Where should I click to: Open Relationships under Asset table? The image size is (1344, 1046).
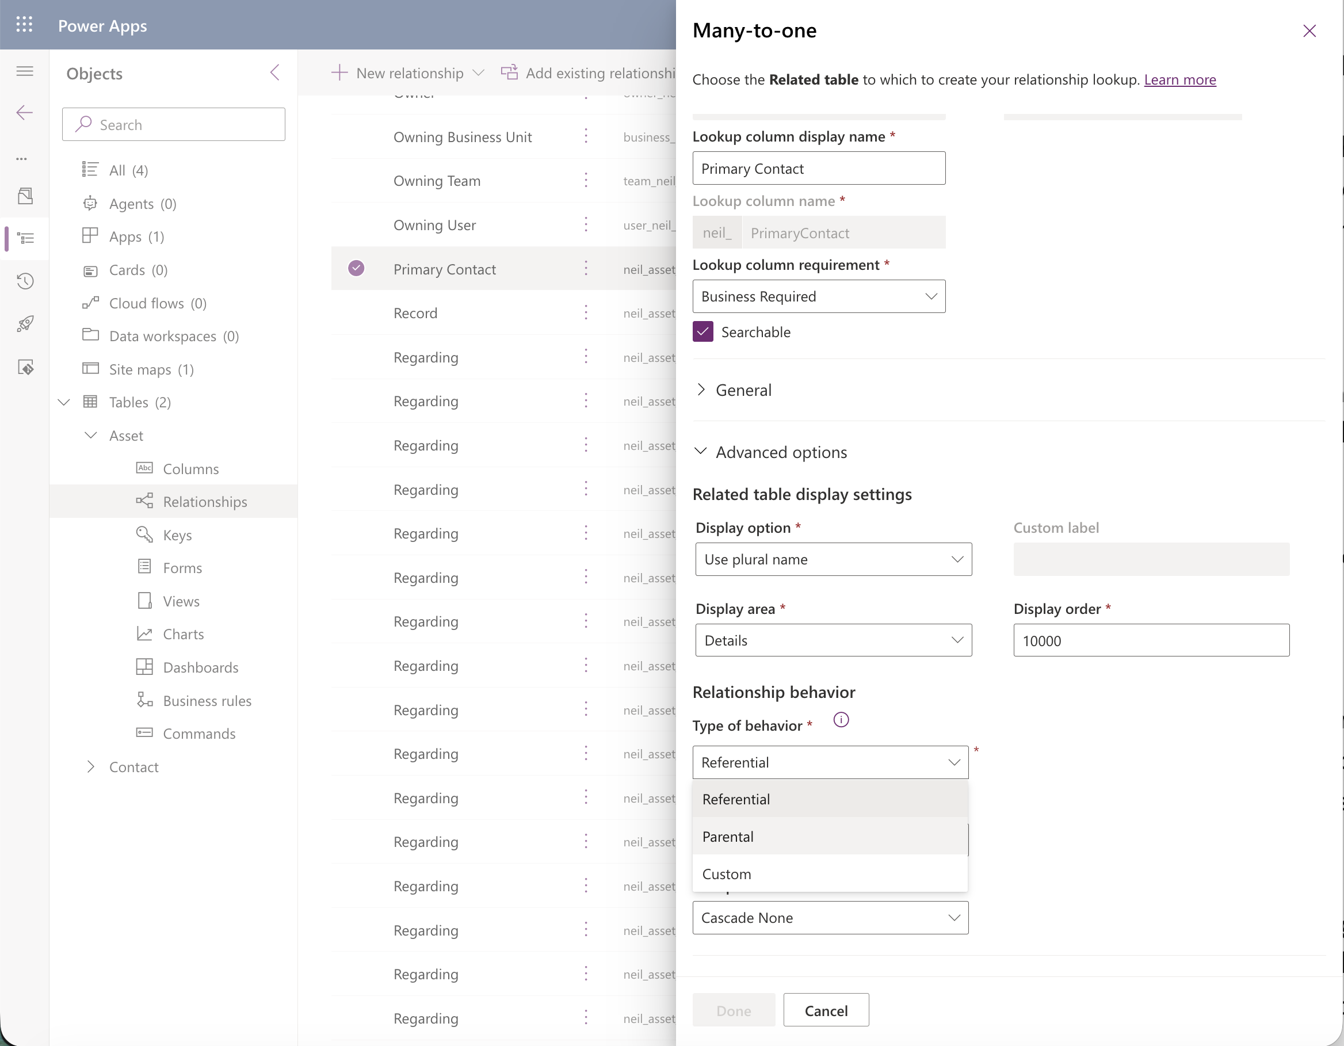click(x=205, y=502)
